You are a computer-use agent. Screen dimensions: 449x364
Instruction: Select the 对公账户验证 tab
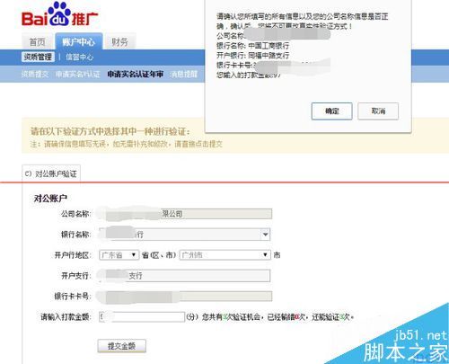[51, 173]
